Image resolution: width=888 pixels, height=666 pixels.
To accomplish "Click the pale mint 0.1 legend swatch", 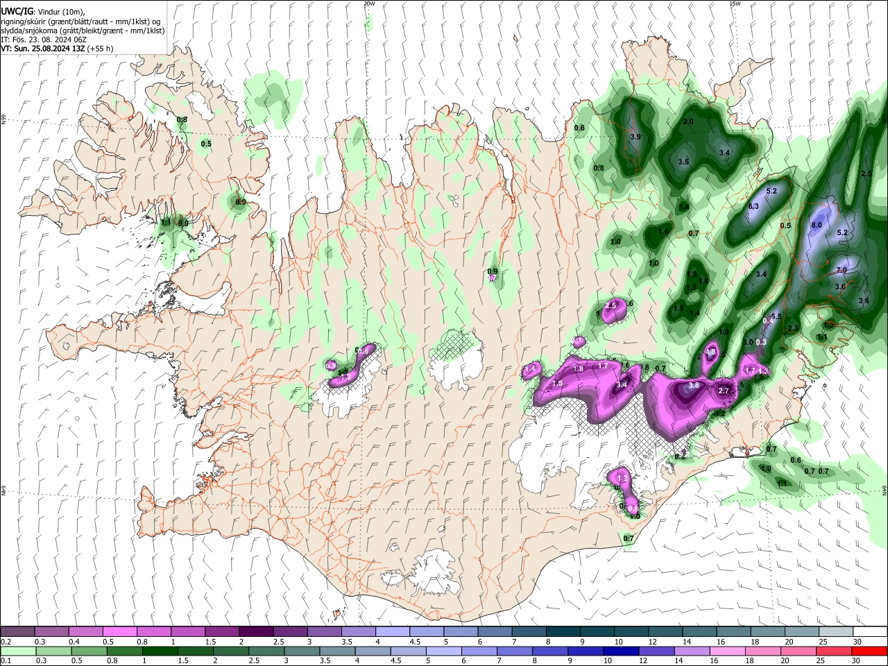I will pyautogui.click(x=17, y=651).
